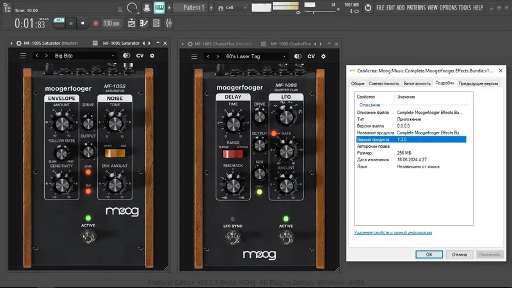The image size is (512, 288).
Task: Open the FILE menu
Action: 380,8
